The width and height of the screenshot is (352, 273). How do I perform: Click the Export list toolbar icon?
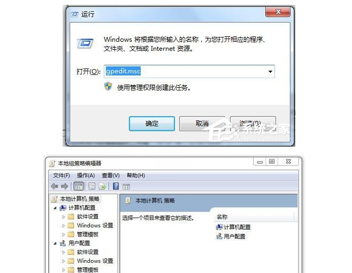coord(102,186)
